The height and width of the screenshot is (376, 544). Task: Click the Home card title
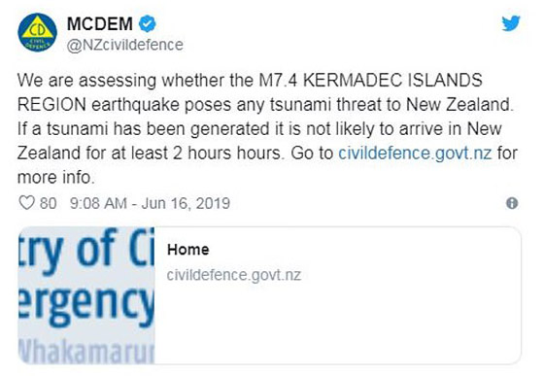[188, 250]
